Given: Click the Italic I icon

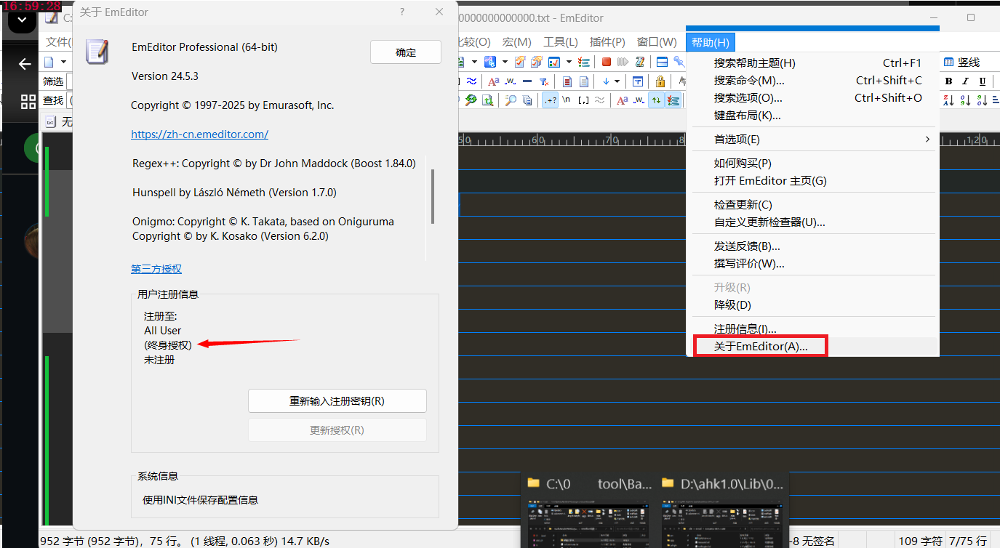Looking at the screenshot, I should point(965,81).
